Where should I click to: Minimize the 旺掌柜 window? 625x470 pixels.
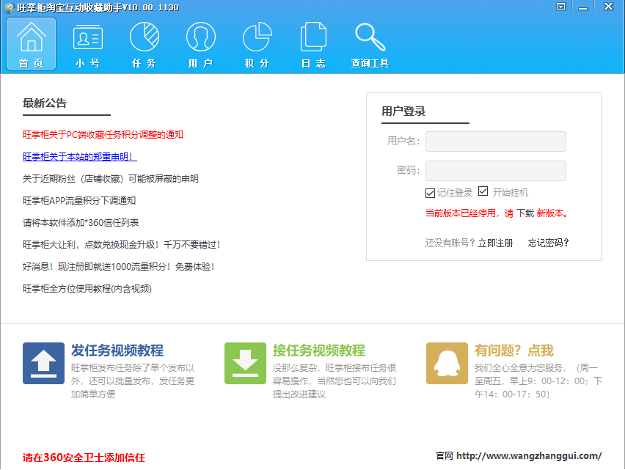582,7
